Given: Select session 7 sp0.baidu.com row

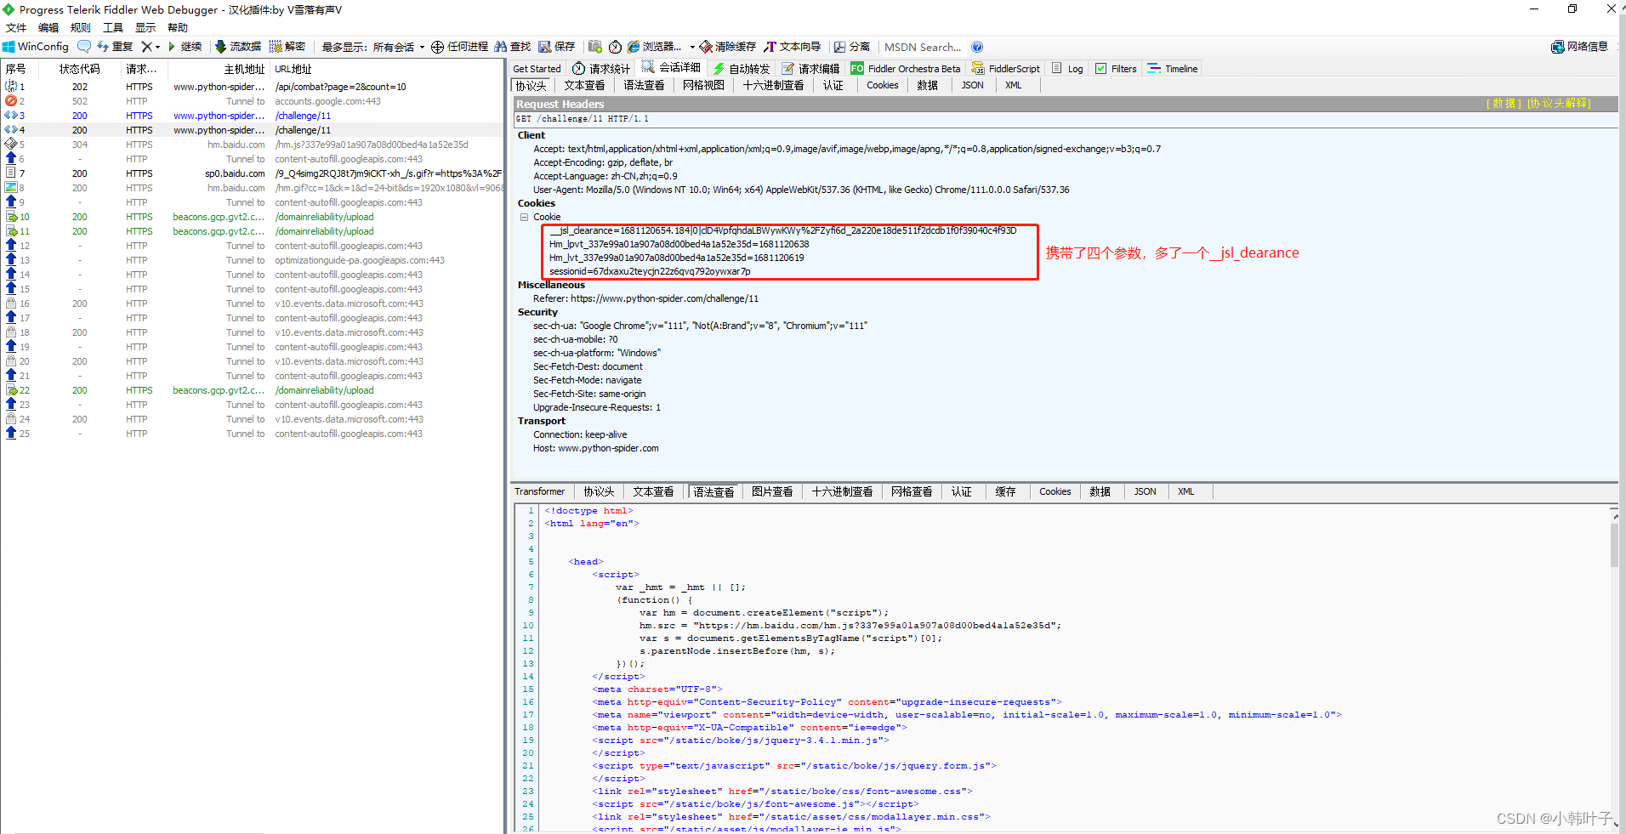Looking at the screenshot, I should [x=253, y=173].
